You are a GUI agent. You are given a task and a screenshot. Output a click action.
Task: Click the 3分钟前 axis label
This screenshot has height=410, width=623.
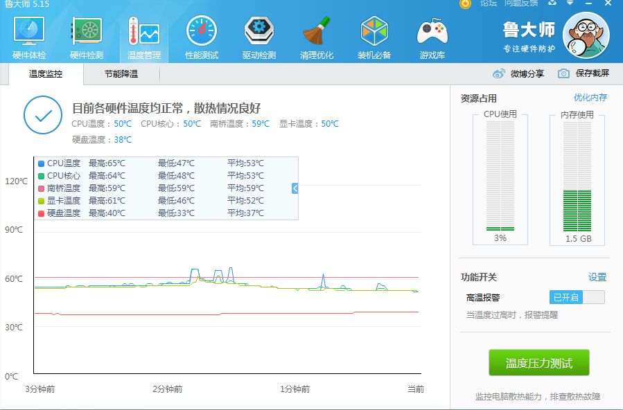[40, 389]
